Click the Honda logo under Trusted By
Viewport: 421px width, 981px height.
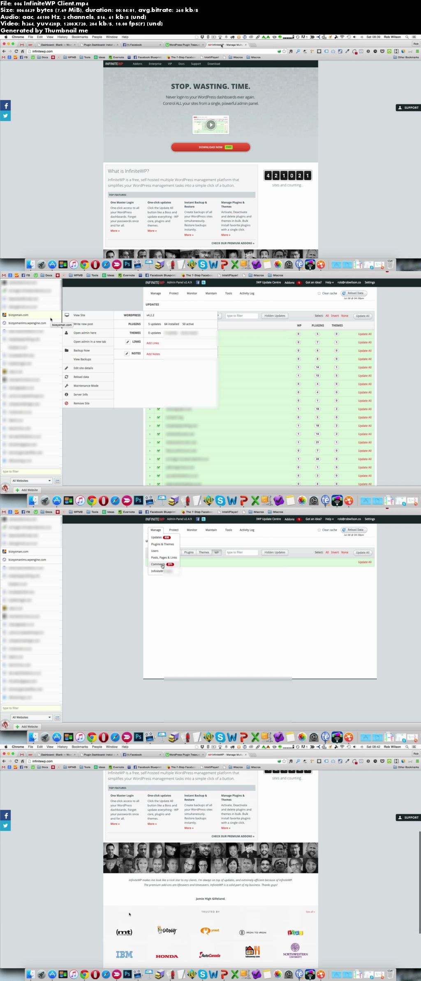pyautogui.click(x=167, y=956)
